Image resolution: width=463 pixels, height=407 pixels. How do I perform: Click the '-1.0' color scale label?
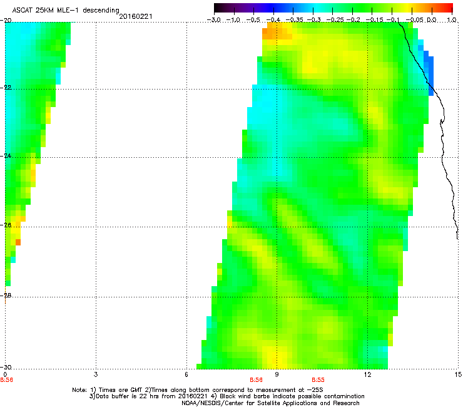point(233,20)
